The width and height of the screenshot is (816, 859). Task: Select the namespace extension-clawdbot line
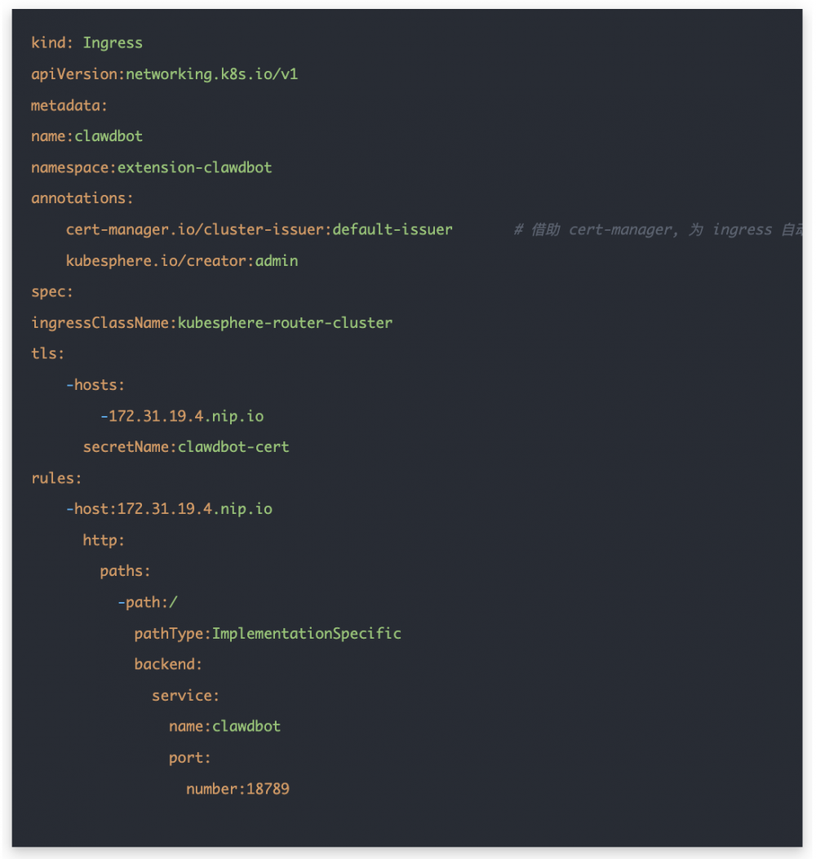click(x=151, y=167)
